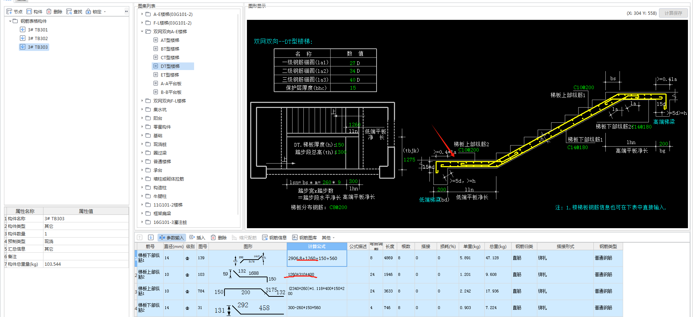Screen dimensions: 693x317
Task: Edit the 保护层厚度(bhc) value 15
Action: coord(353,88)
